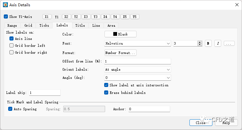Toggle italic font style button

pos(218,43)
